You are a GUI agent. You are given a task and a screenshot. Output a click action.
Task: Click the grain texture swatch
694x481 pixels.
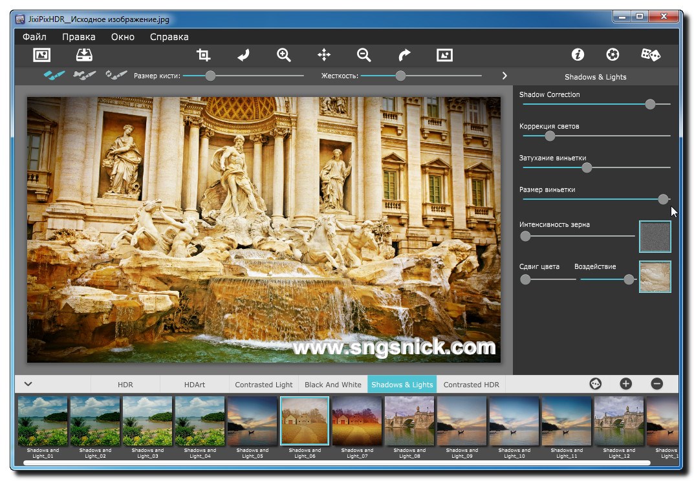click(655, 237)
